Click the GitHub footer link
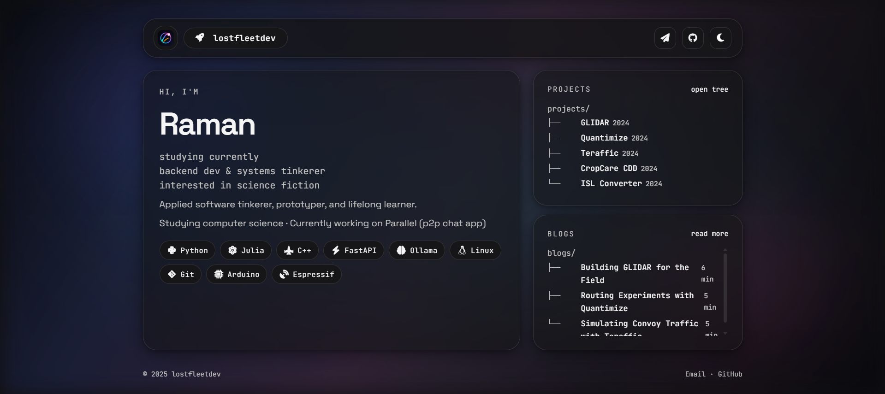Image resolution: width=885 pixels, height=394 pixels. click(x=730, y=374)
